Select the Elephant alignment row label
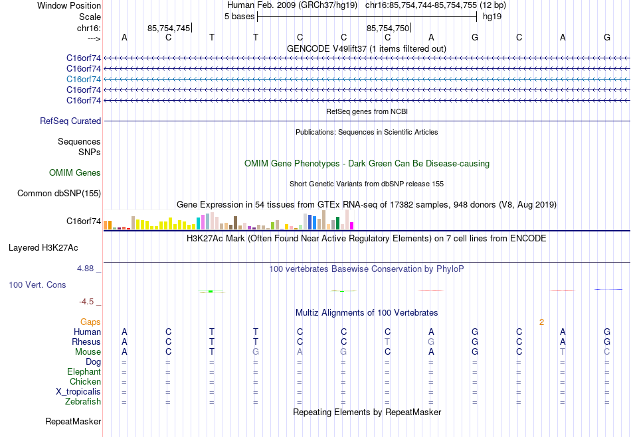 tap(84, 371)
